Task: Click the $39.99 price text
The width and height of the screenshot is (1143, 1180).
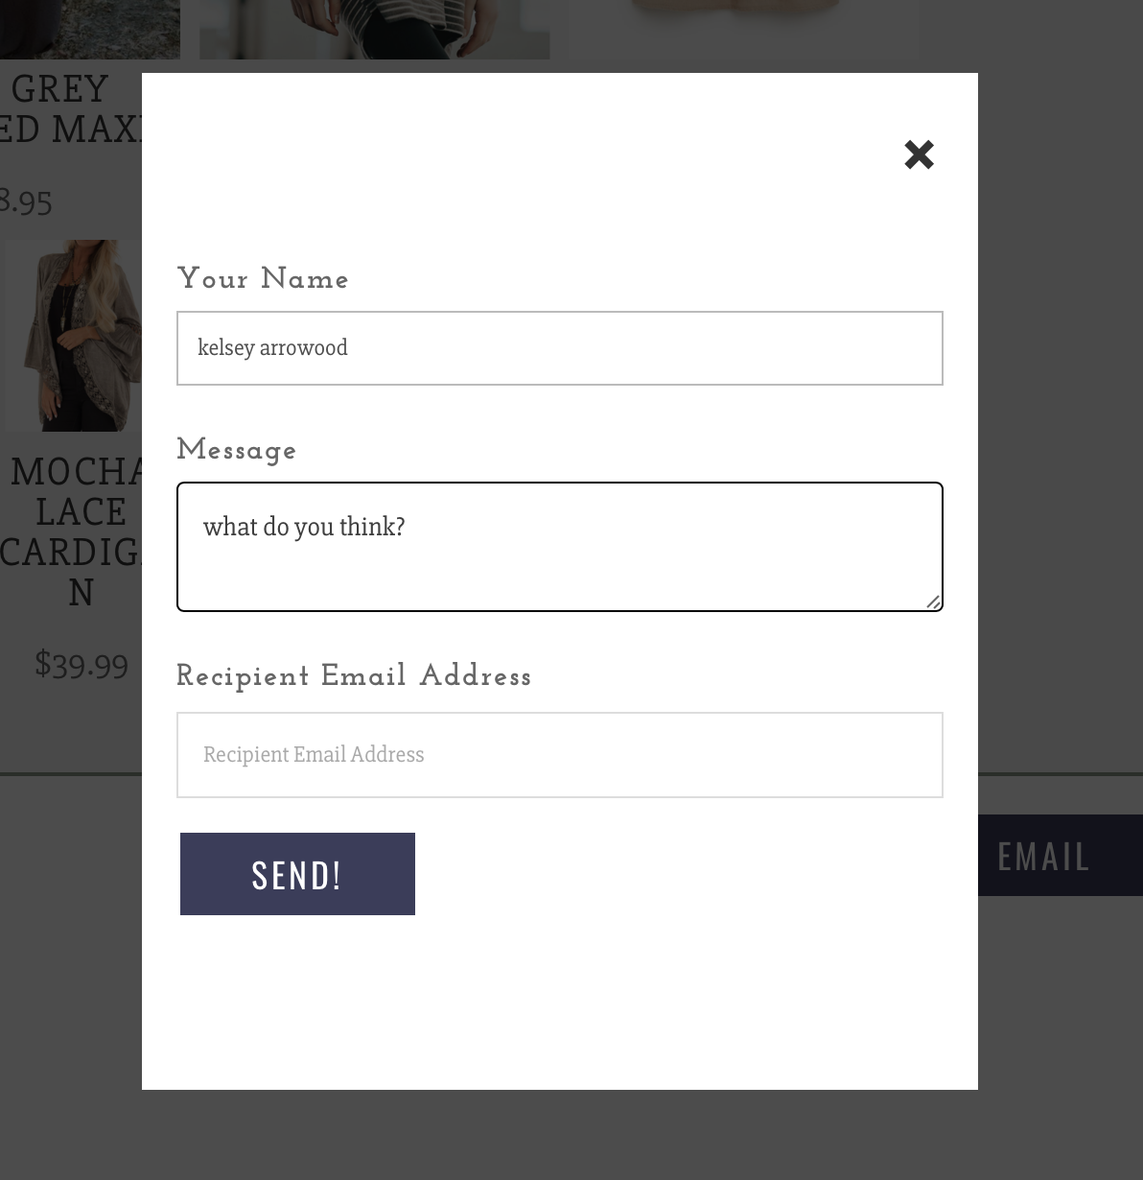Action: [82, 664]
